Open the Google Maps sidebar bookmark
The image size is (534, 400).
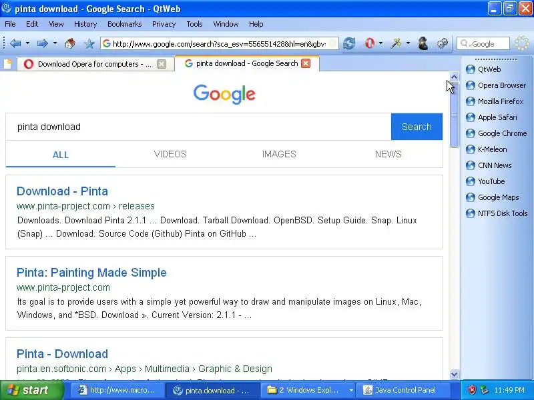[493, 197]
